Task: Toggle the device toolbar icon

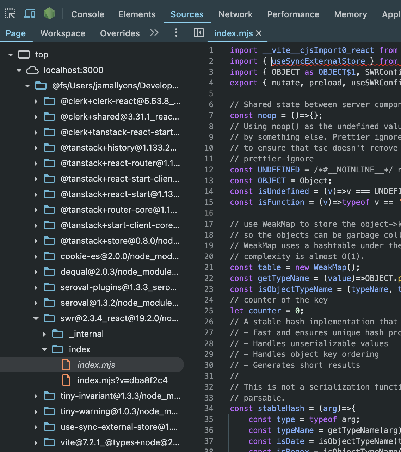Action: tap(30, 14)
